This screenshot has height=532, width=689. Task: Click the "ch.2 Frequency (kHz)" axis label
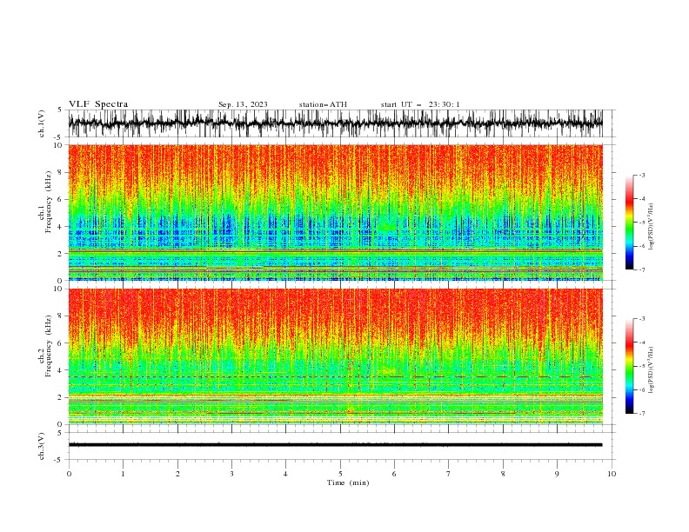click(45, 346)
